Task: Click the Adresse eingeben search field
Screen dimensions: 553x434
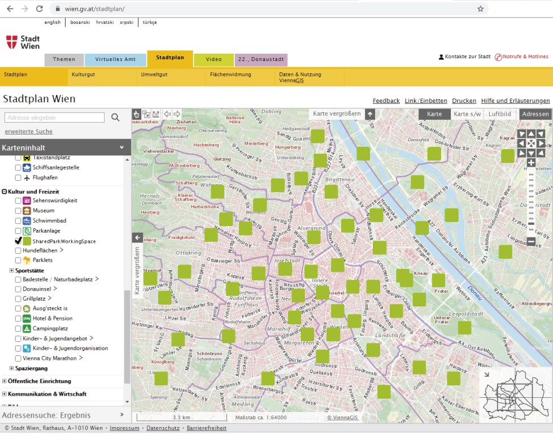Action: [x=54, y=118]
